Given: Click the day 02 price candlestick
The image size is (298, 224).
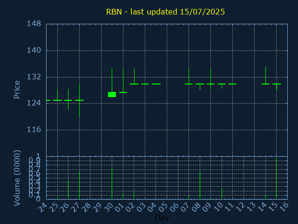Looking at the screenshot, I should [135, 77].
